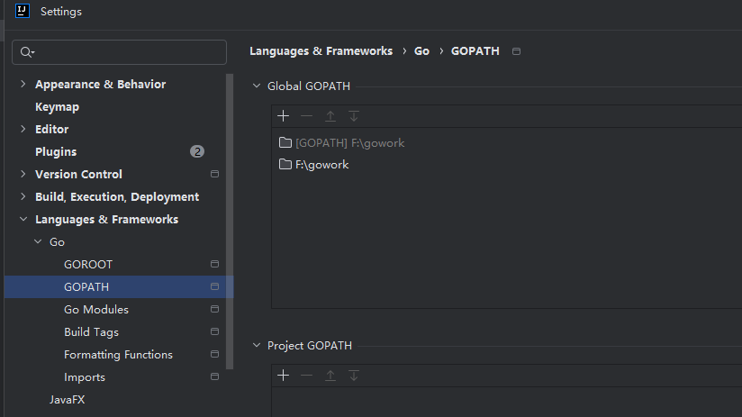Open the Go Modules settings page
The width and height of the screenshot is (742, 417).
96,310
